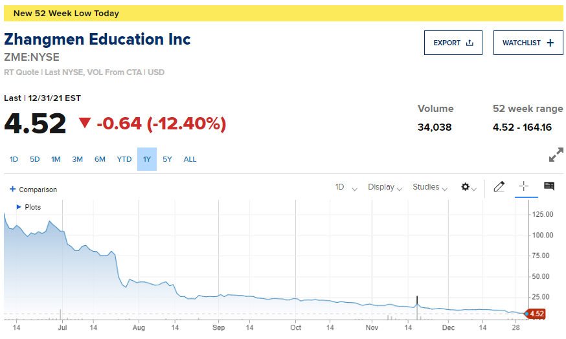566x339 pixels.
Task: Click the volume value 34,038
Action: (x=435, y=127)
